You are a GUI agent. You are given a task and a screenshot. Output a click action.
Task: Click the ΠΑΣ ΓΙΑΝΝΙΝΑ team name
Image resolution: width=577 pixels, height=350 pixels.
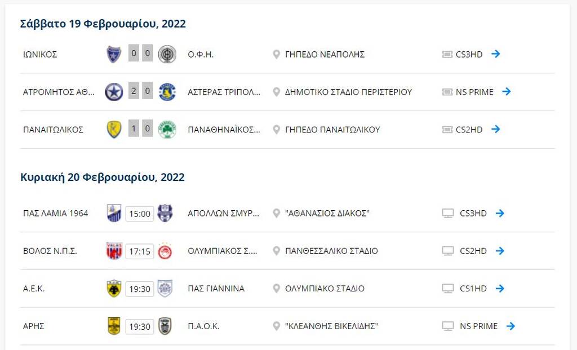[216, 289]
